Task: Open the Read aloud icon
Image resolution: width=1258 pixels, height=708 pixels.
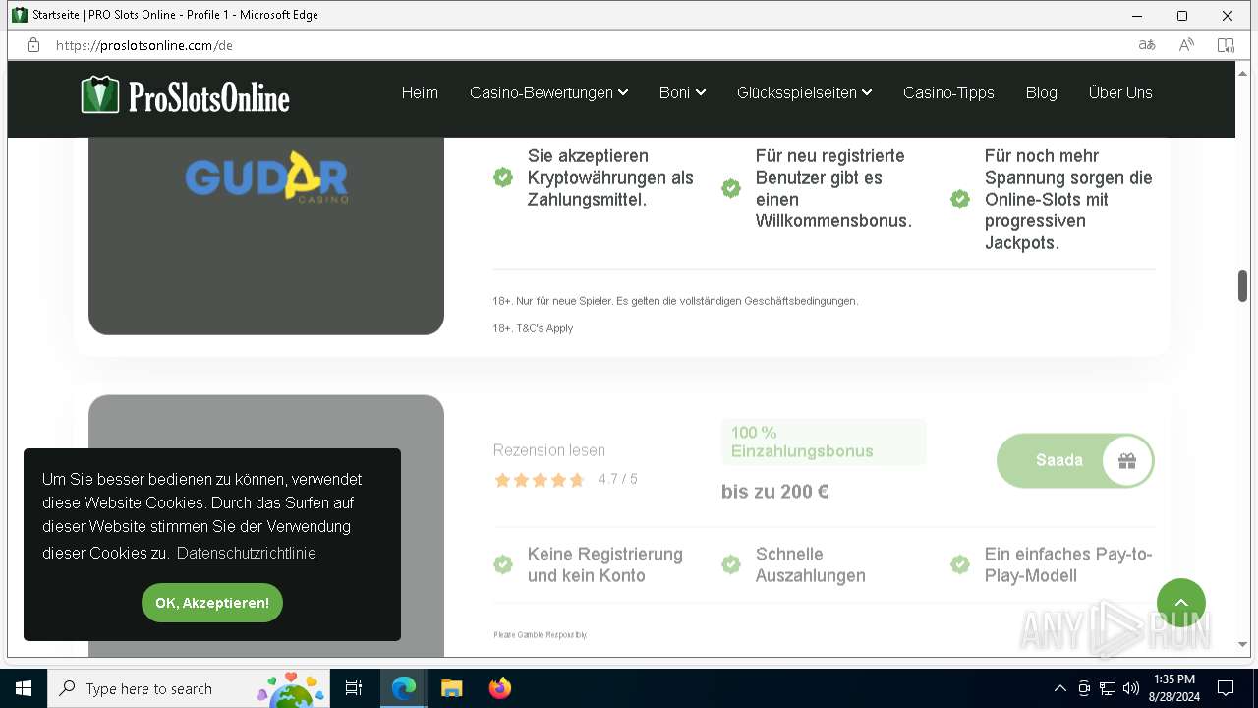Action: (1186, 45)
